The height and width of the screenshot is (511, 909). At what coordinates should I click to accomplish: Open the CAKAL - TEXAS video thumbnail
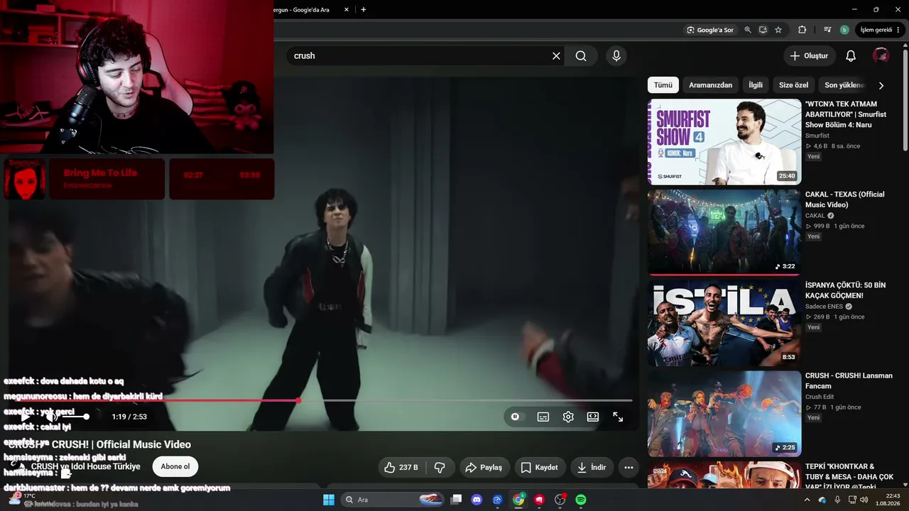click(x=724, y=232)
